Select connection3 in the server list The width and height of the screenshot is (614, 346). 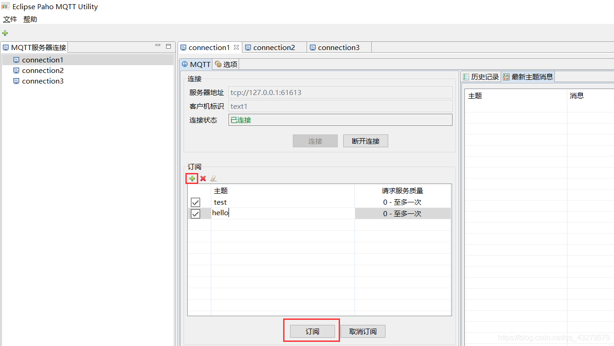(88, 81)
